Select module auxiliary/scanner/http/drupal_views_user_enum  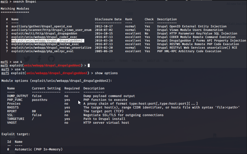51,30
